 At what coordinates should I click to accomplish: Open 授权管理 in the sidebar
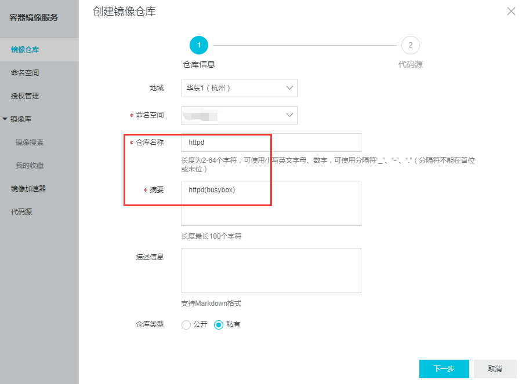pyautogui.click(x=25, y=96)
